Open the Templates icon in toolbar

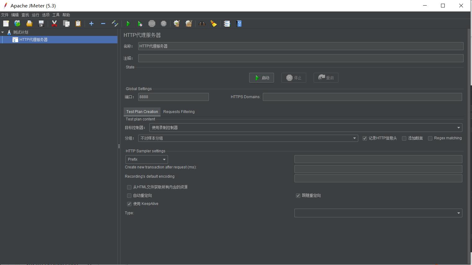point(17,24)
